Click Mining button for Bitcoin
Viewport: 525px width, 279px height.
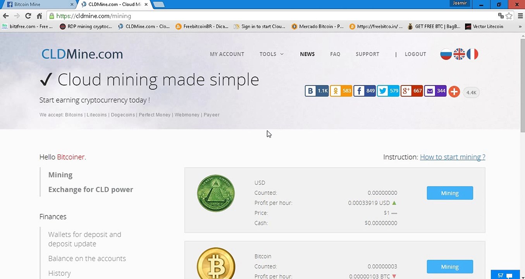pos(450,267)
